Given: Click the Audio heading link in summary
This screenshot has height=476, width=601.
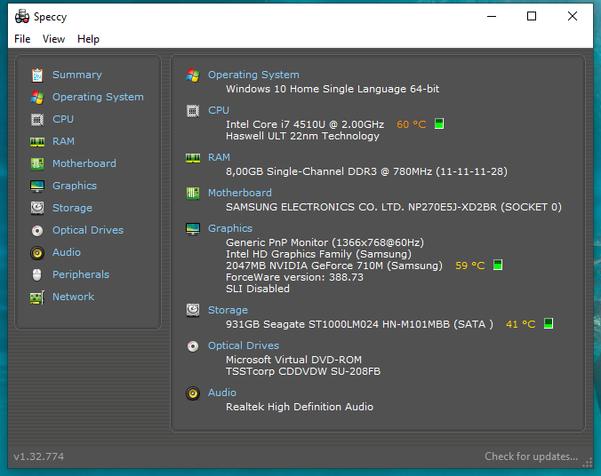Looking at the screenshot, I should point(222,393).
